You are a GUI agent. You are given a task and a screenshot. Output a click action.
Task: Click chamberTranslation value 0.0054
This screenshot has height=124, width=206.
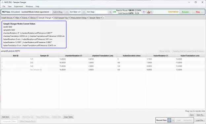[x=102, y=59]
